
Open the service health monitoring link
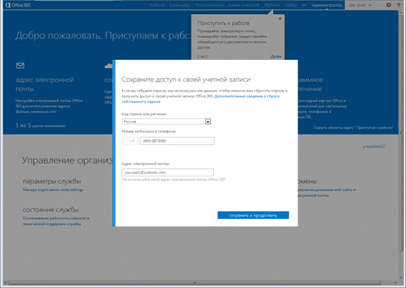(x=56, y=221)
